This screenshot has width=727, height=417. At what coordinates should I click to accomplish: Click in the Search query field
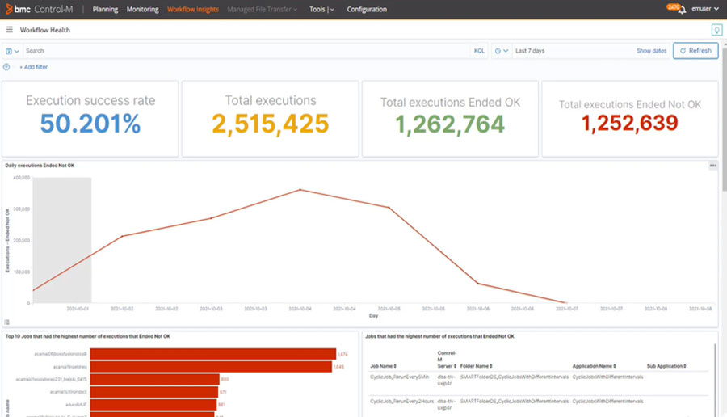click(242, 51)
